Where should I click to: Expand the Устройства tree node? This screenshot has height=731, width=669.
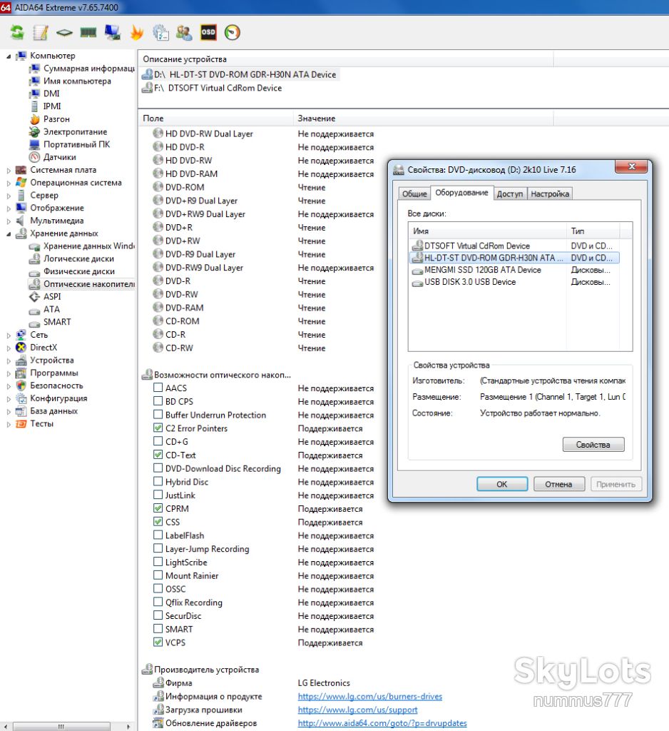pos(9,361)
